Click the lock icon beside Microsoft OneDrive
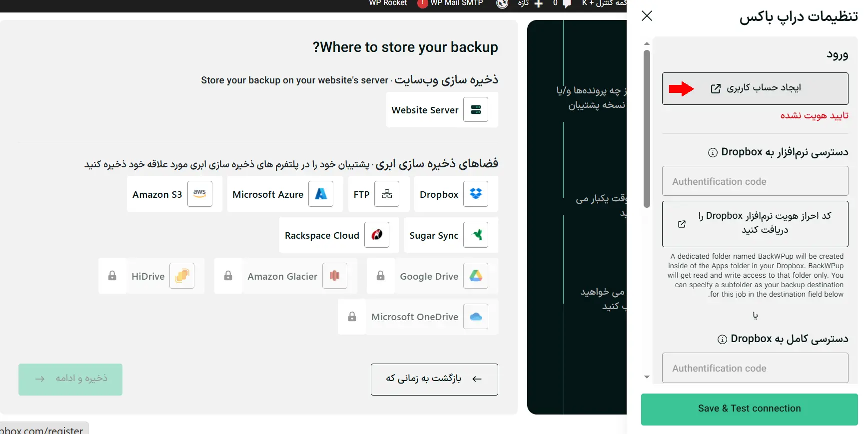The image size is (865, 434). [352, 317]
